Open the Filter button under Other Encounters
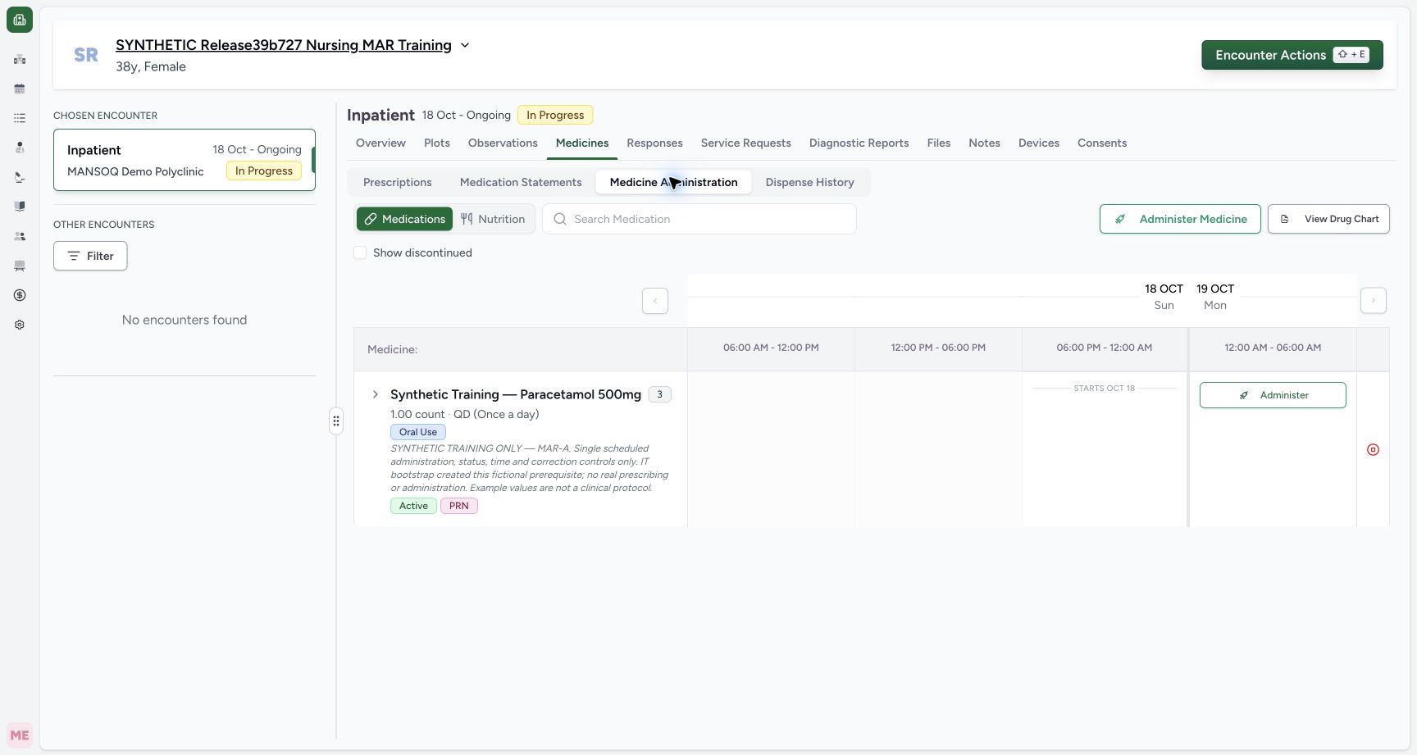The height and width of the screenshot is (755, 1417). pyautogui.click(x=90, y=256)
